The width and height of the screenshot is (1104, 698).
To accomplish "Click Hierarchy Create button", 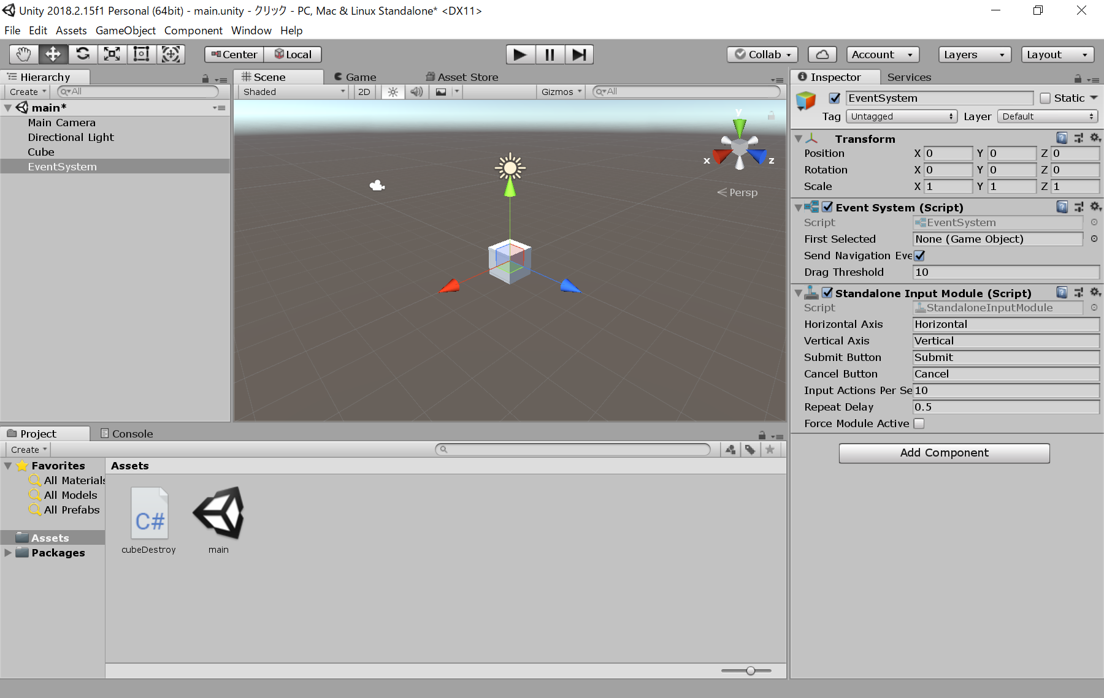I will (x=28, y=92).
